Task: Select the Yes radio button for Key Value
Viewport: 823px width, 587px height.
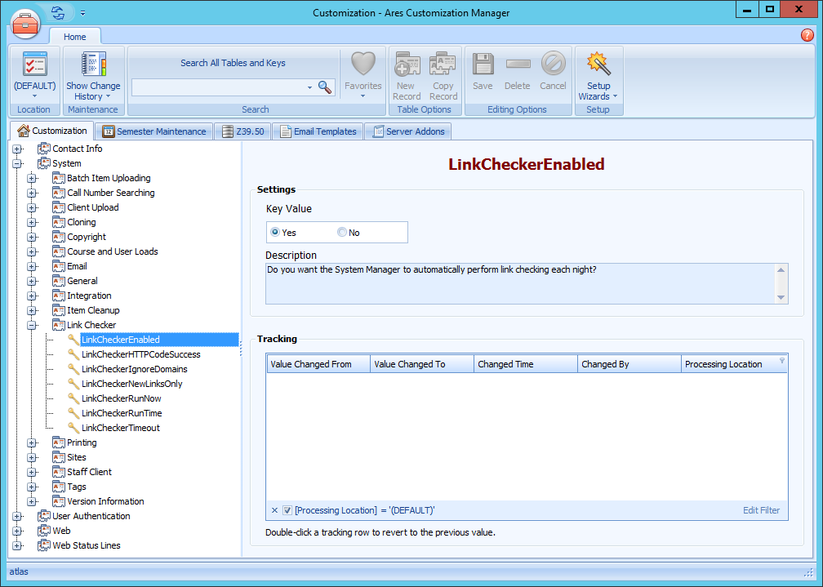Action: [274, 232]
